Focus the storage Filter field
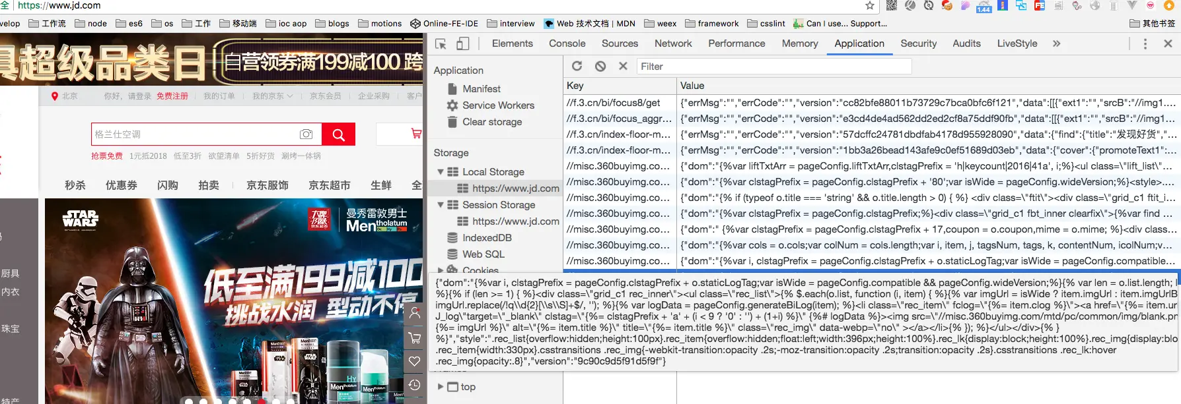The height and width of the screenshot is (404, 1181). point(774,67)
